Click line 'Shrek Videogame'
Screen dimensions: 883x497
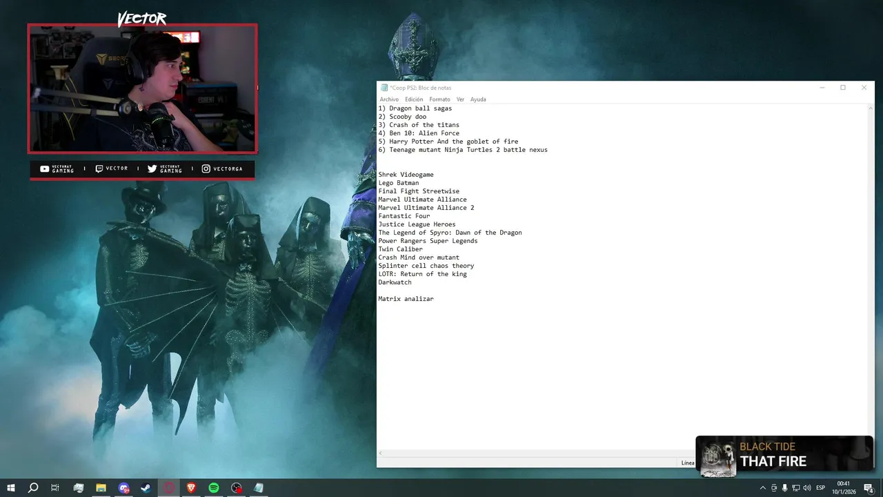(x=406, y=175)
